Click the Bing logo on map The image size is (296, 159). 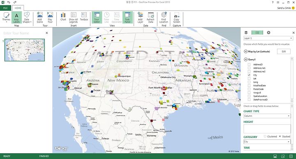click(x=61, y=149)
